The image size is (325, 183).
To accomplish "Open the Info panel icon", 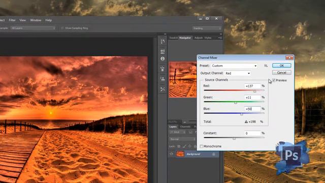I will tap(162, 59).
